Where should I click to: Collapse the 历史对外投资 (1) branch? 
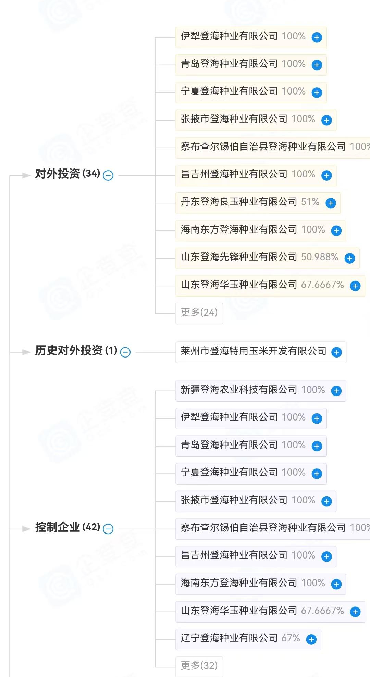(x=125, y=352)
